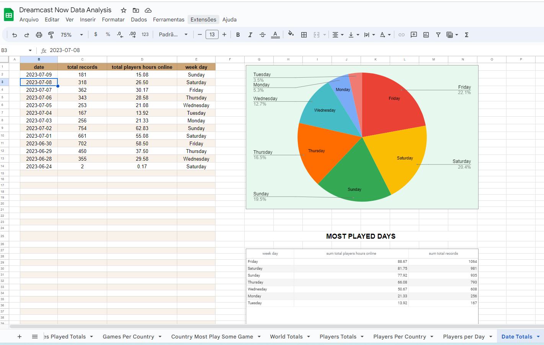544x345 pixels.
Task: Insert link icon
Action: 402,35
